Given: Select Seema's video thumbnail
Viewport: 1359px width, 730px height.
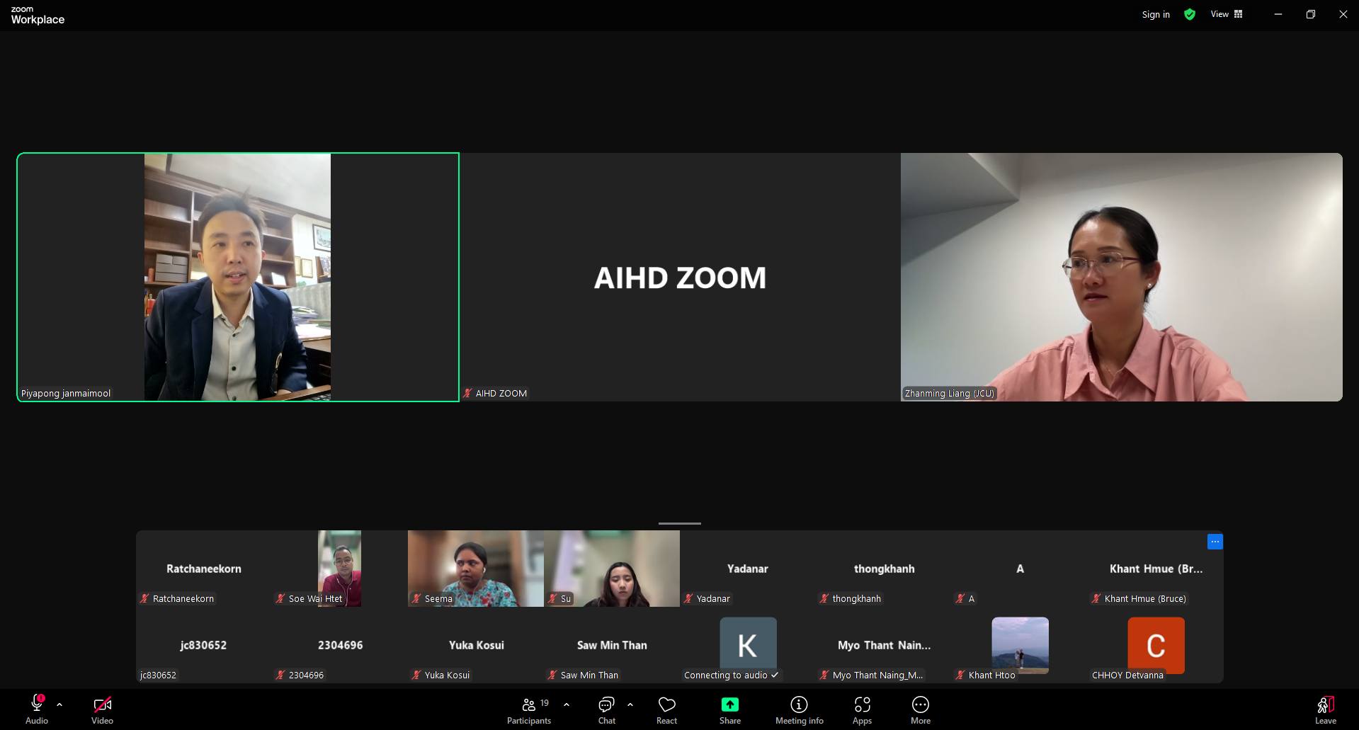Looking at the screenshot, I should [x=475, y=569].
